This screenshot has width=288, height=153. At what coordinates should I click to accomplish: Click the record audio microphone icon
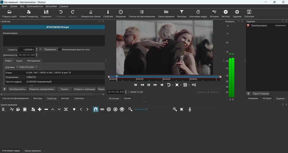(x=190, y=109)
